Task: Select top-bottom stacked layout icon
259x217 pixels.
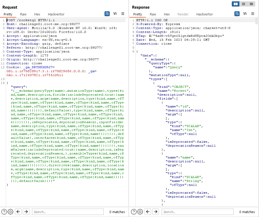Action: (244, 4)
